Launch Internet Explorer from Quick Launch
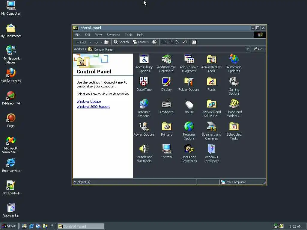 click(x=31, y=226)
